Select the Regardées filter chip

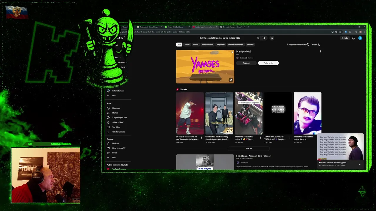click(221, 45)
